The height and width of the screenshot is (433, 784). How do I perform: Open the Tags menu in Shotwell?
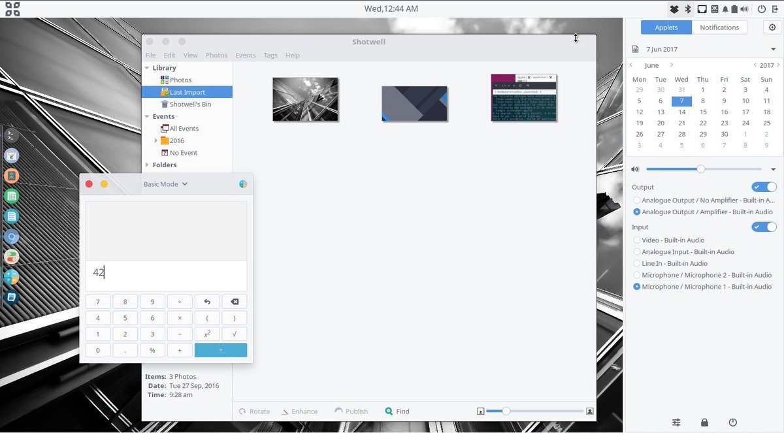pyautogui.click(x=270, y=56)
